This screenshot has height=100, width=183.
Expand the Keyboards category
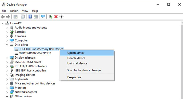[7, 79]
